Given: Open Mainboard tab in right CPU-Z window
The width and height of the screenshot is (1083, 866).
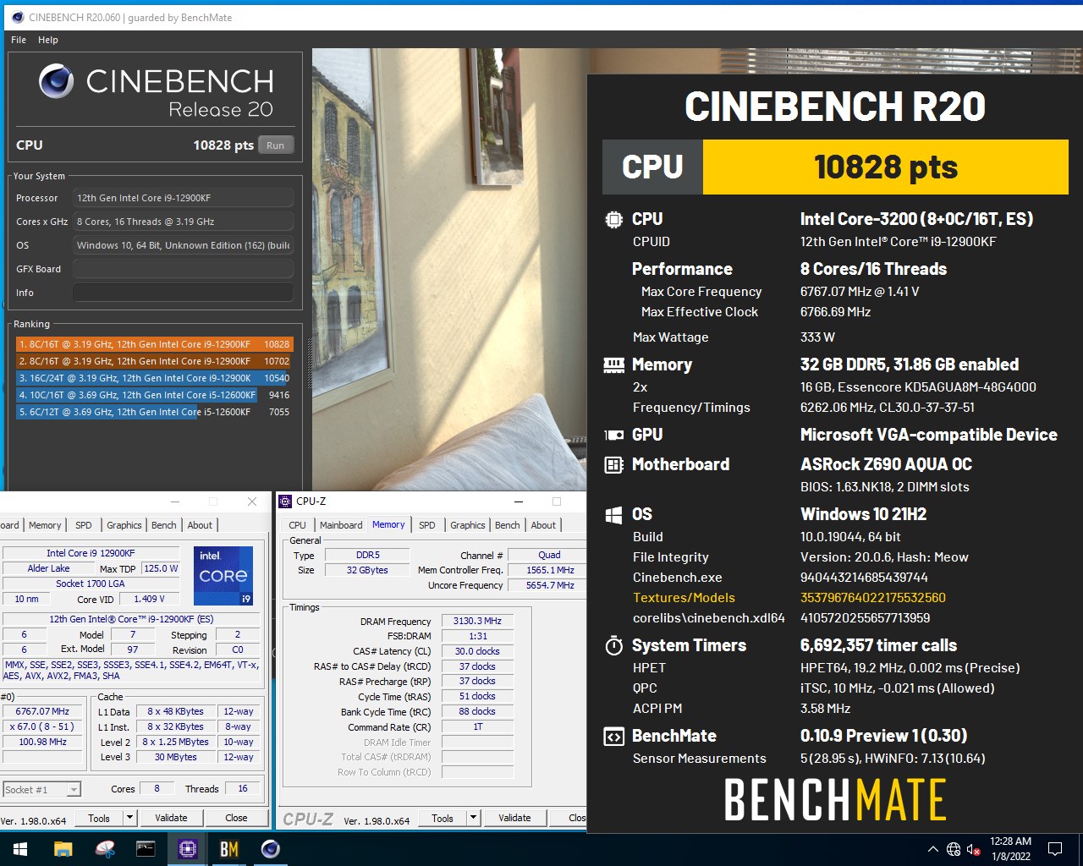Looking at the screenshot, I should [x=341, y=525].
